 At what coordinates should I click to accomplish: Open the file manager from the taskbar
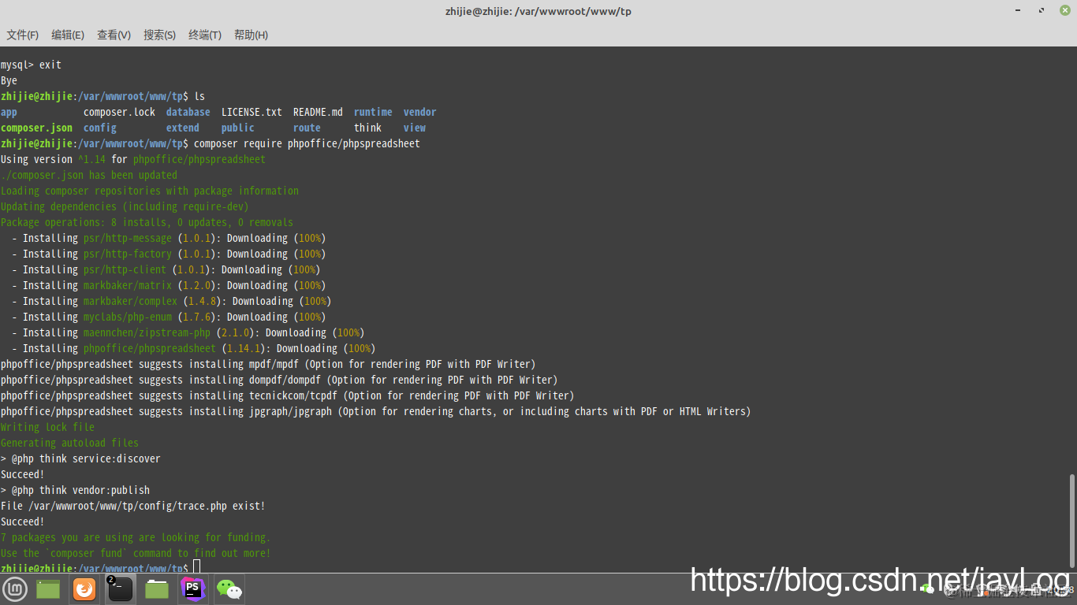click(x=155, y=588)
